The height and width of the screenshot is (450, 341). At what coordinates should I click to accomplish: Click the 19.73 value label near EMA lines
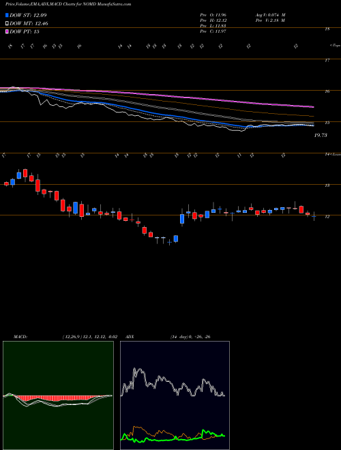[321, 135]
